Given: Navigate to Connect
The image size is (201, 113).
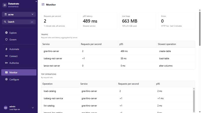Looking at the screenshot, I should tap(19, 56).
